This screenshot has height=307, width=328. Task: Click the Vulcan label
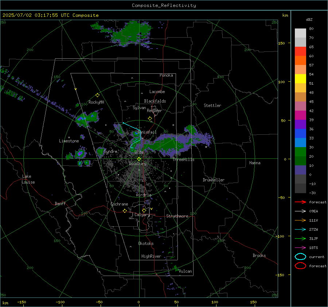point(186,271)
